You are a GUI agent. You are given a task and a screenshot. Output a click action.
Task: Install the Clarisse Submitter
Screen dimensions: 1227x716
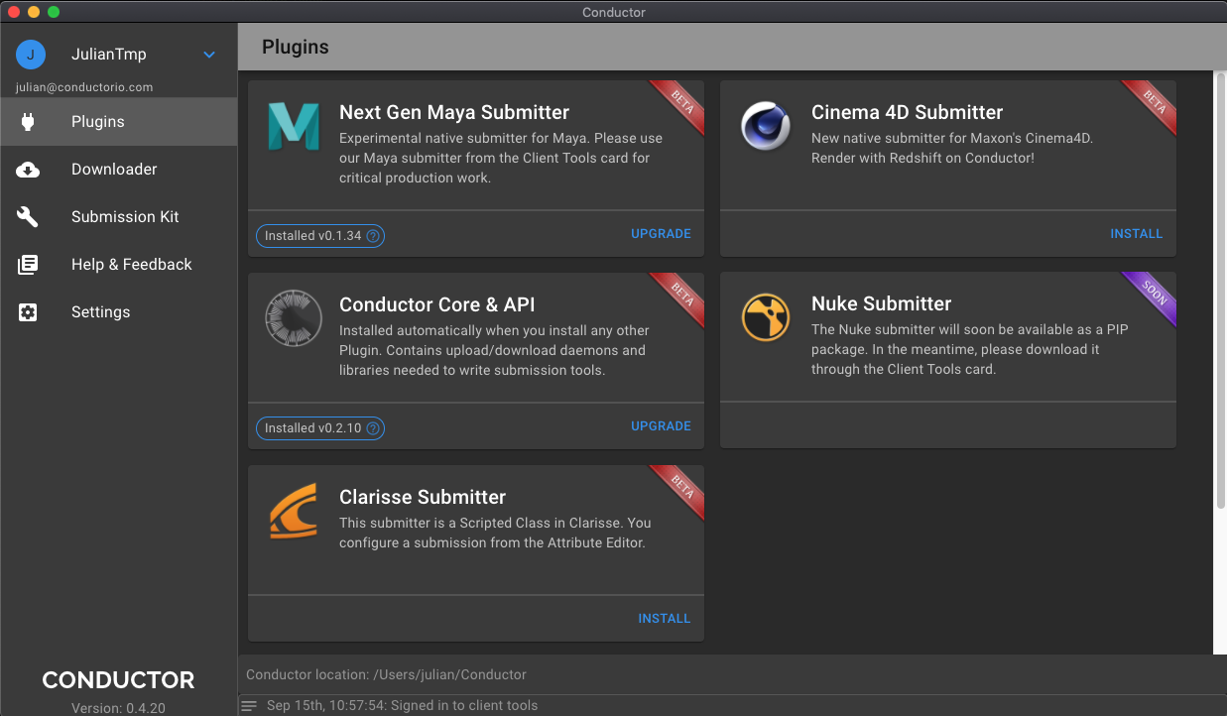pyautogui.click(x=665, y=619)
